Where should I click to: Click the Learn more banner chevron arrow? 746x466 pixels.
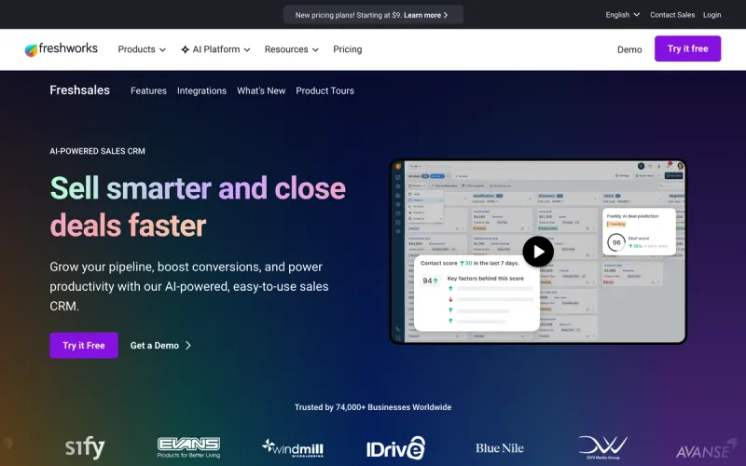coord(446,15)
